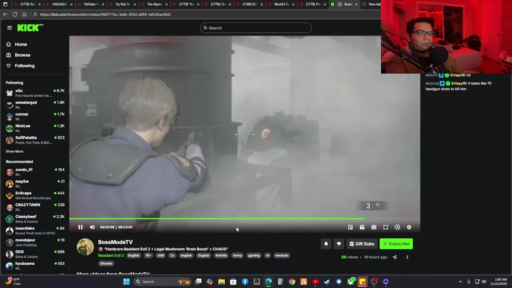Image resolution: width=512 pixels, height=288 pixels.
Task: Toggle picture-in-picture mode icon
Action: coord(350,227)
